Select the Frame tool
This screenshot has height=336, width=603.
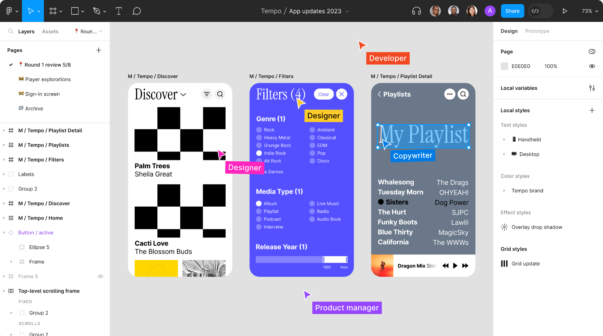pos(53,11)
